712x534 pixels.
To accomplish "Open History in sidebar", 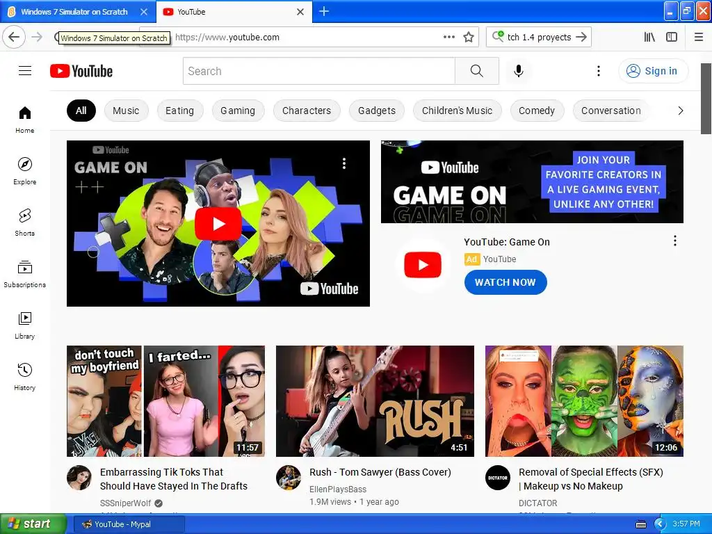I will 24,377.
